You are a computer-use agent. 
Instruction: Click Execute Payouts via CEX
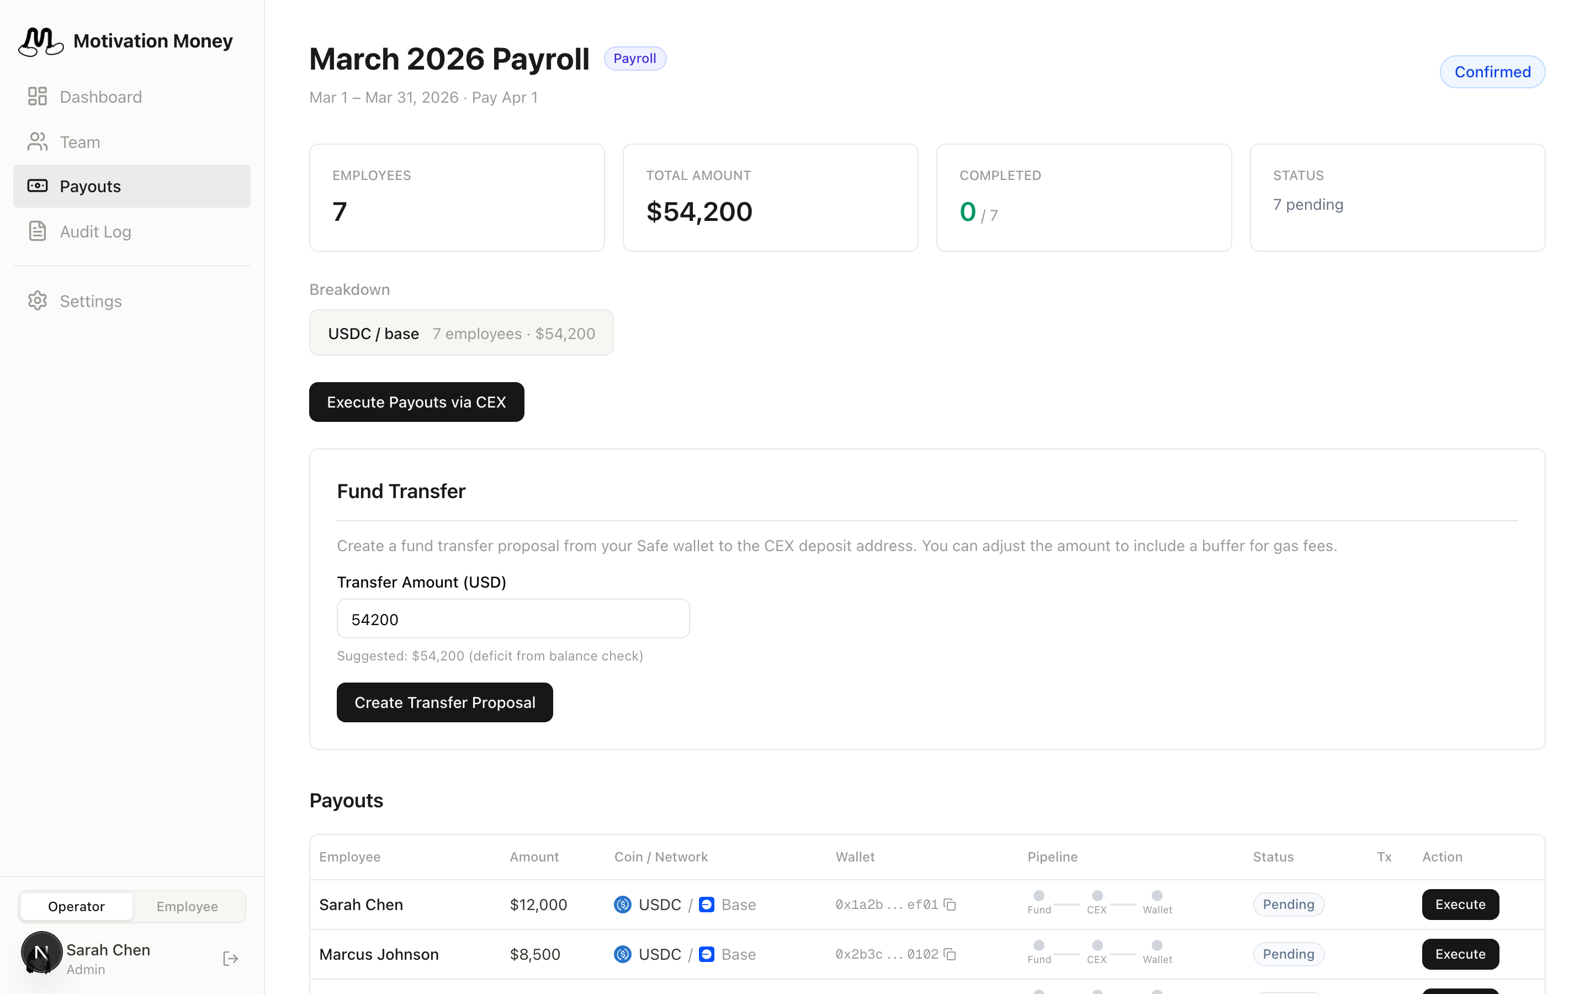click(417, 401)
